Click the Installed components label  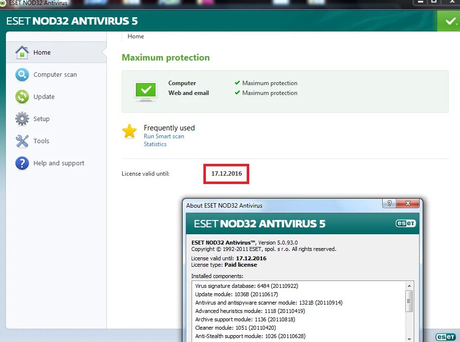click(217, 276)
